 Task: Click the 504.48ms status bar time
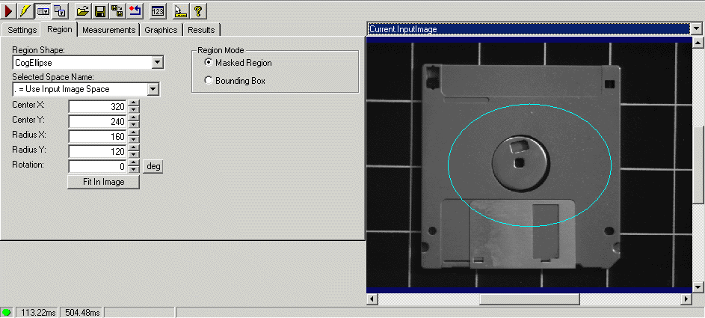pos(81,312)
